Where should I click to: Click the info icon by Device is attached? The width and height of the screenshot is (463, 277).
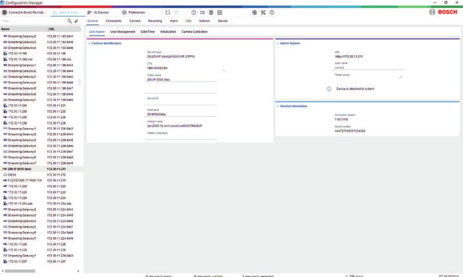[329, 89]
